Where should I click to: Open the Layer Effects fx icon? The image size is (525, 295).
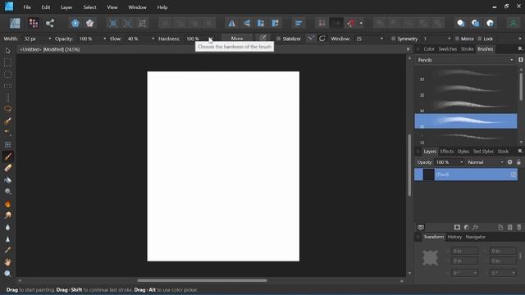(476, 227)
